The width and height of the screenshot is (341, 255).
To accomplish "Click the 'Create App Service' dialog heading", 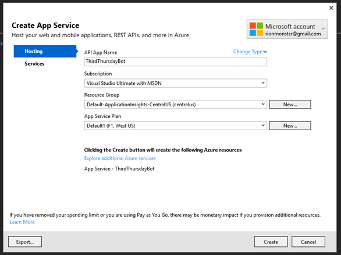I will pos(45,26).
